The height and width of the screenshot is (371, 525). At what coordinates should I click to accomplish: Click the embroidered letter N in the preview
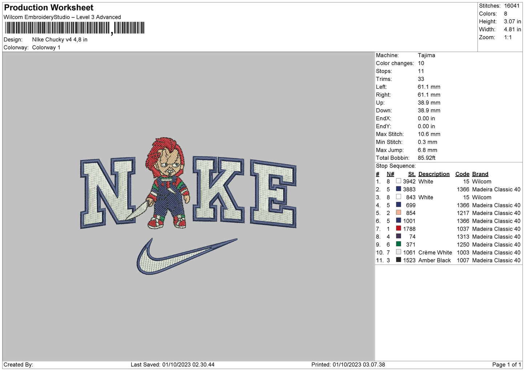tap(107, 193)
